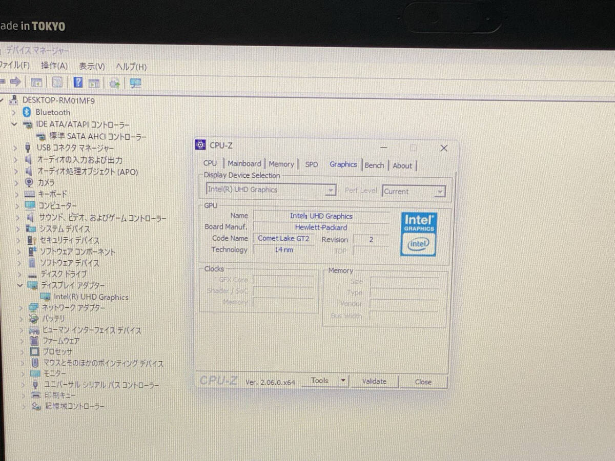
Task: Select the ネットワーク アダプター icon
Action: coord(33,307)
